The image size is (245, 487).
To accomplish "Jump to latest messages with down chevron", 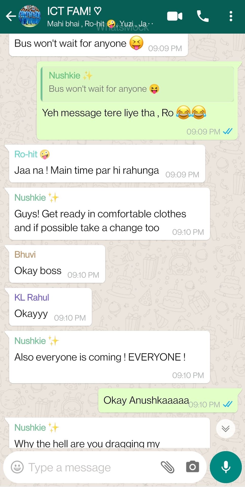I will point(225,429).
